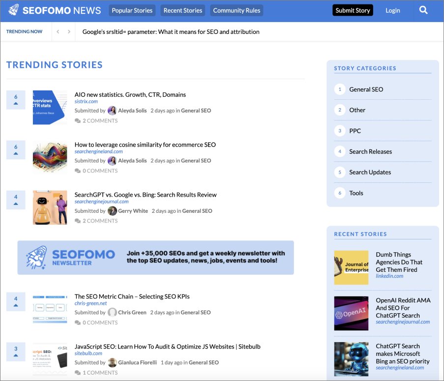444x381 pixels.
Task: Open OpenAI Reddit AMA recent story
Action: (x=403, y=308)
